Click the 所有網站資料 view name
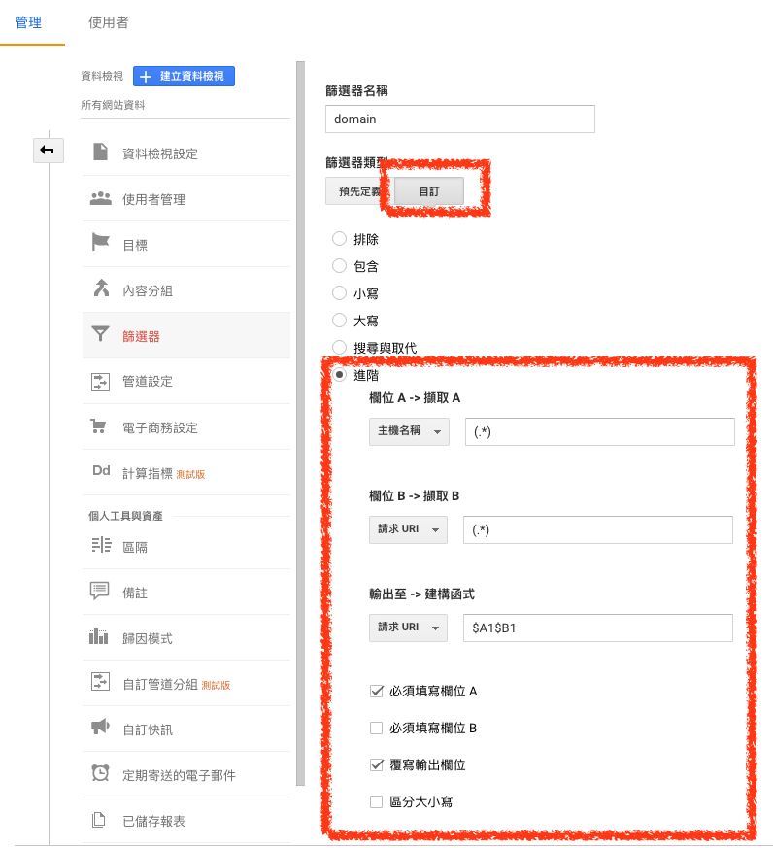The width and height of the screenshot is (773, 848). coord(113,105)
